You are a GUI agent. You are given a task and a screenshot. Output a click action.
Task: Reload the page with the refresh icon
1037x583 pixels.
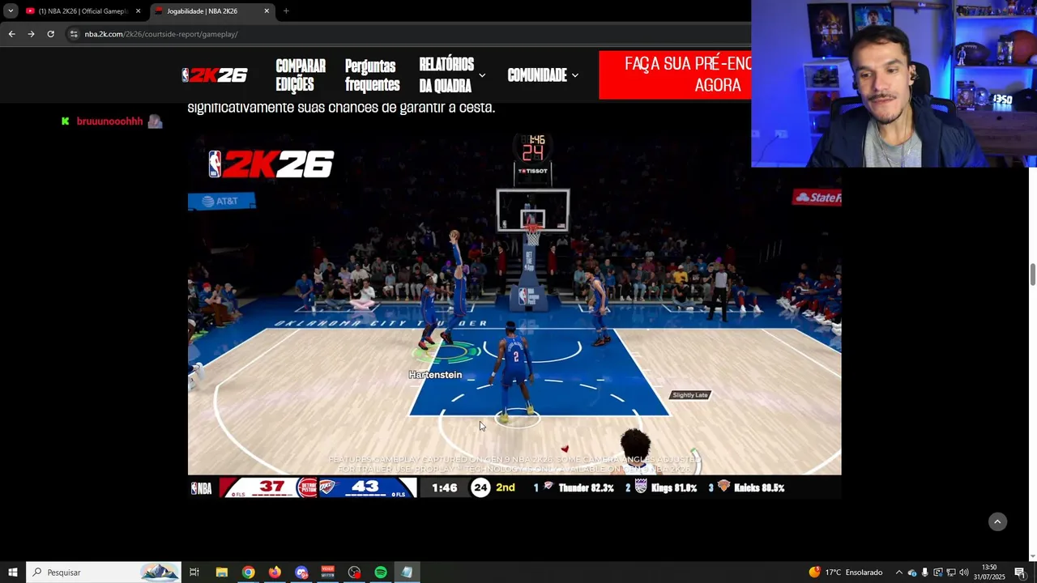[50, 34]
